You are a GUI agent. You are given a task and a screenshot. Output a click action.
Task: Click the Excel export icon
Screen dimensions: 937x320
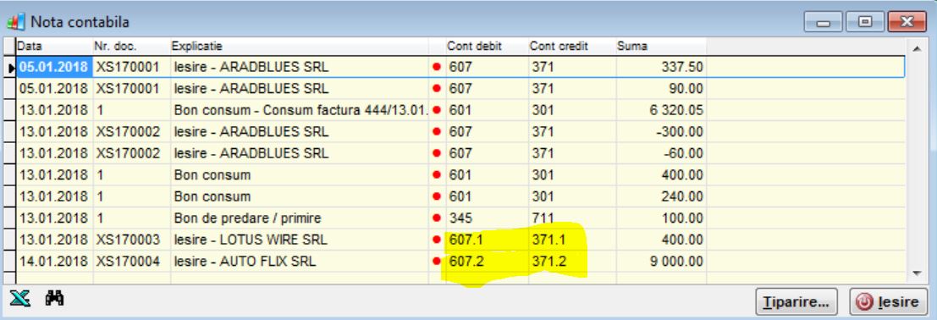point(19,298)
